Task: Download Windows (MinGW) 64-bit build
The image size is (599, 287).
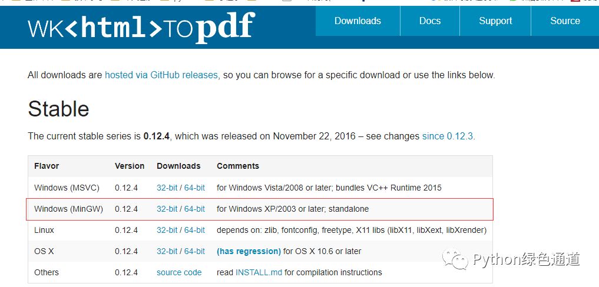Action: click(x=194, y=209)
